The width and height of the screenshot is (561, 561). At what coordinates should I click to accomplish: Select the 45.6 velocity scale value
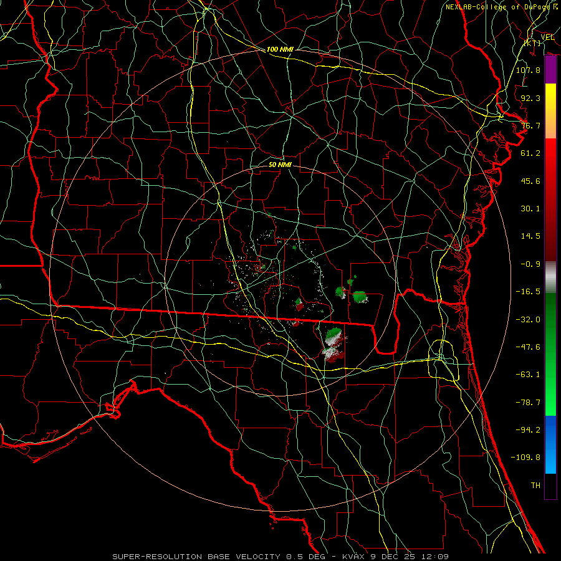(x=530, y=181)
